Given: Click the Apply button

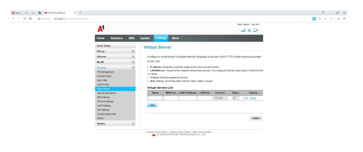Looking at the screenshot, I should pyautogui.click(x=256, y=118).
